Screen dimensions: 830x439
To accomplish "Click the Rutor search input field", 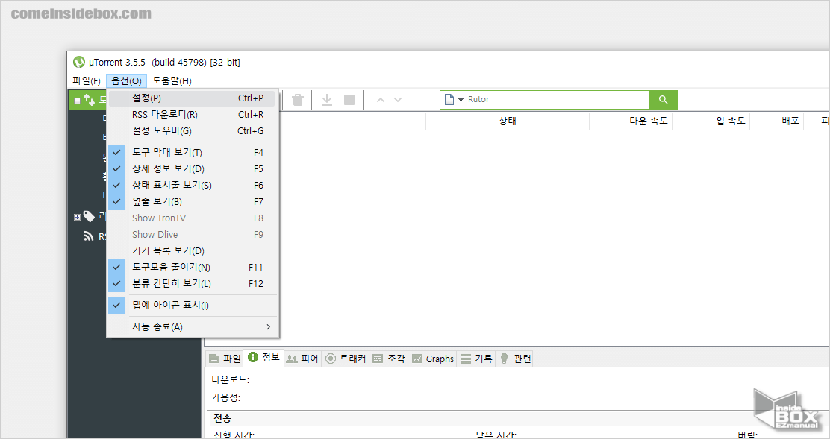I will (x=557, y=99).
